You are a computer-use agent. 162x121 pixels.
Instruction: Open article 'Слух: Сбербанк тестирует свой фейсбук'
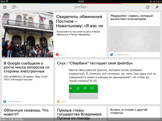point(95,63)
